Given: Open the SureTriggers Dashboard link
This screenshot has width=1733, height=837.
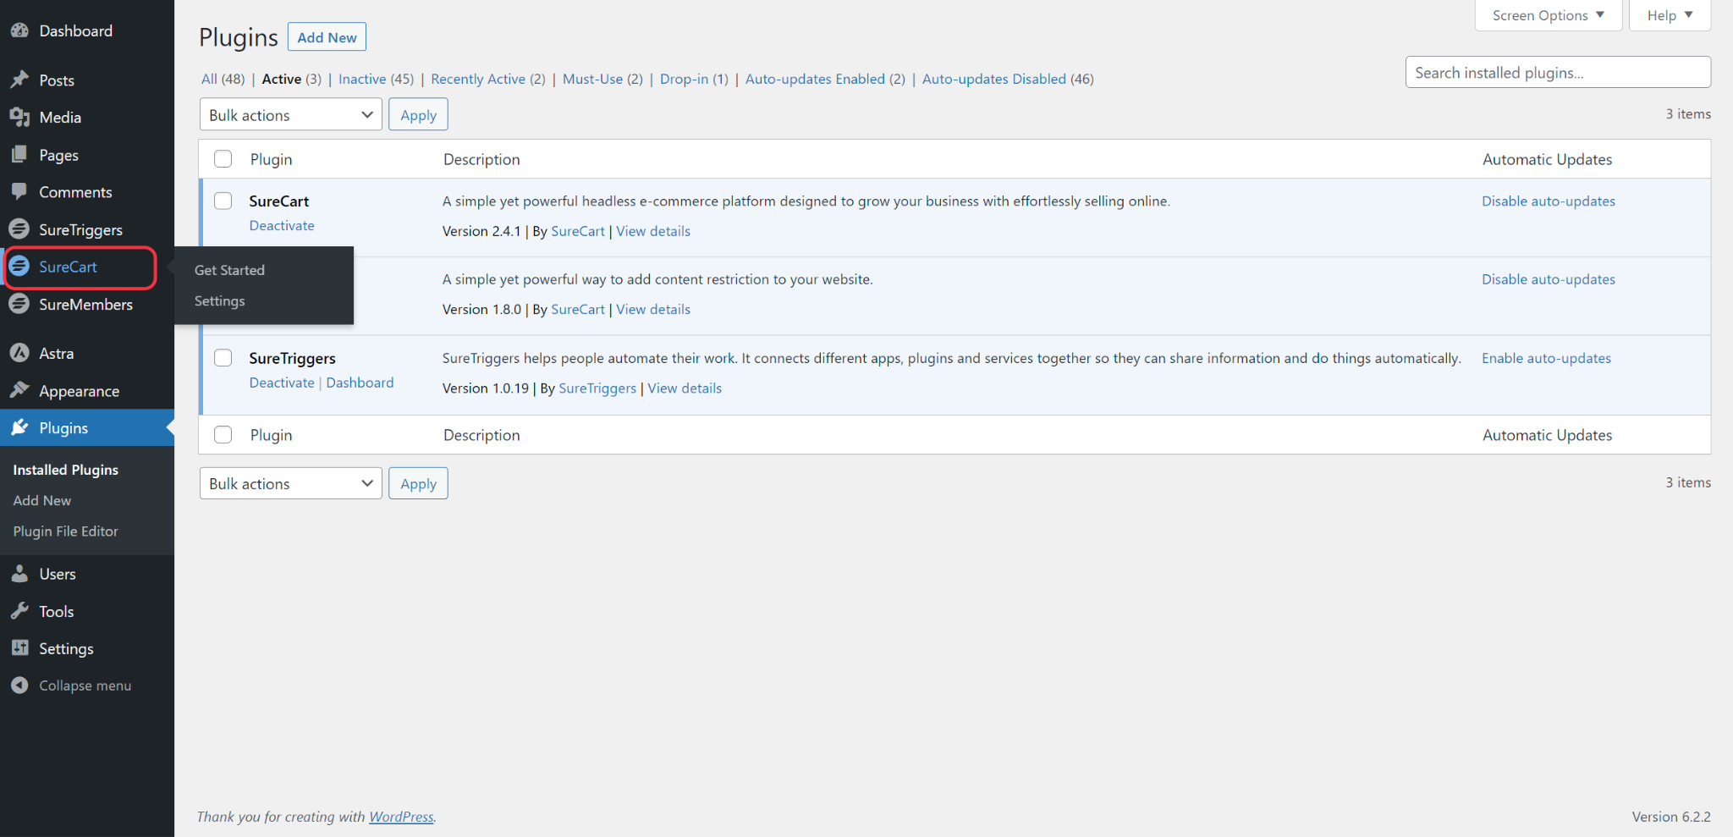Looking at the screenshot, I should click(x=360, y=383).
